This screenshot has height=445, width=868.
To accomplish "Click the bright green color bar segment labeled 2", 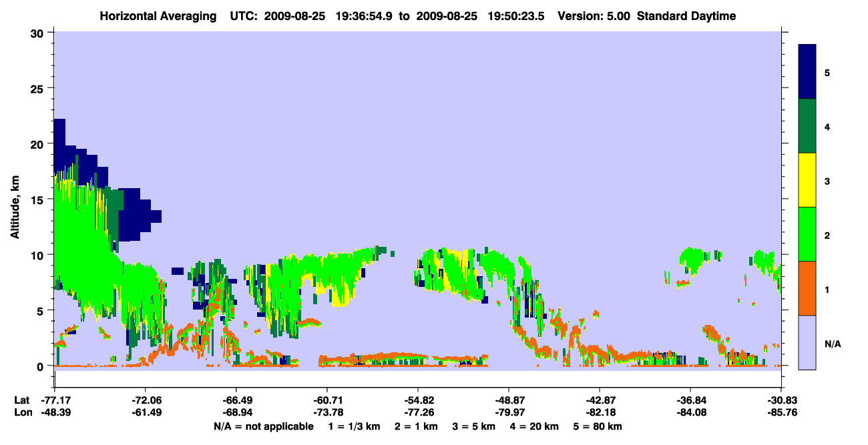I will (807, 234).
